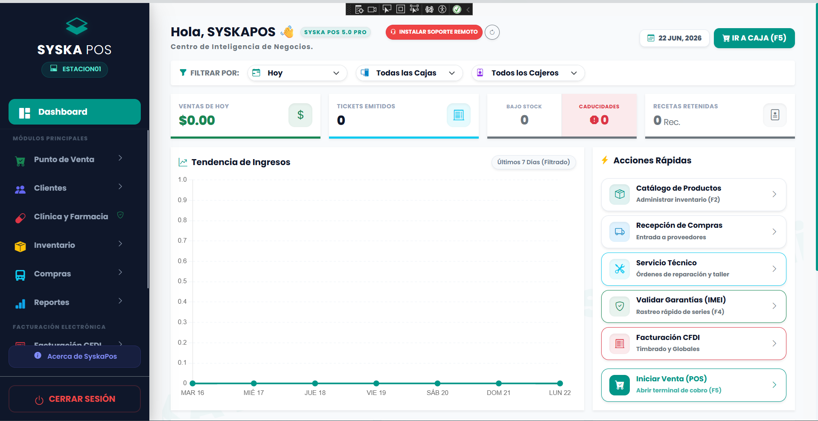The height and width of the screenshot is (421, 818).
Task: Click the truck icon on Recepción de Compras
Action: [x=620, y=232]
